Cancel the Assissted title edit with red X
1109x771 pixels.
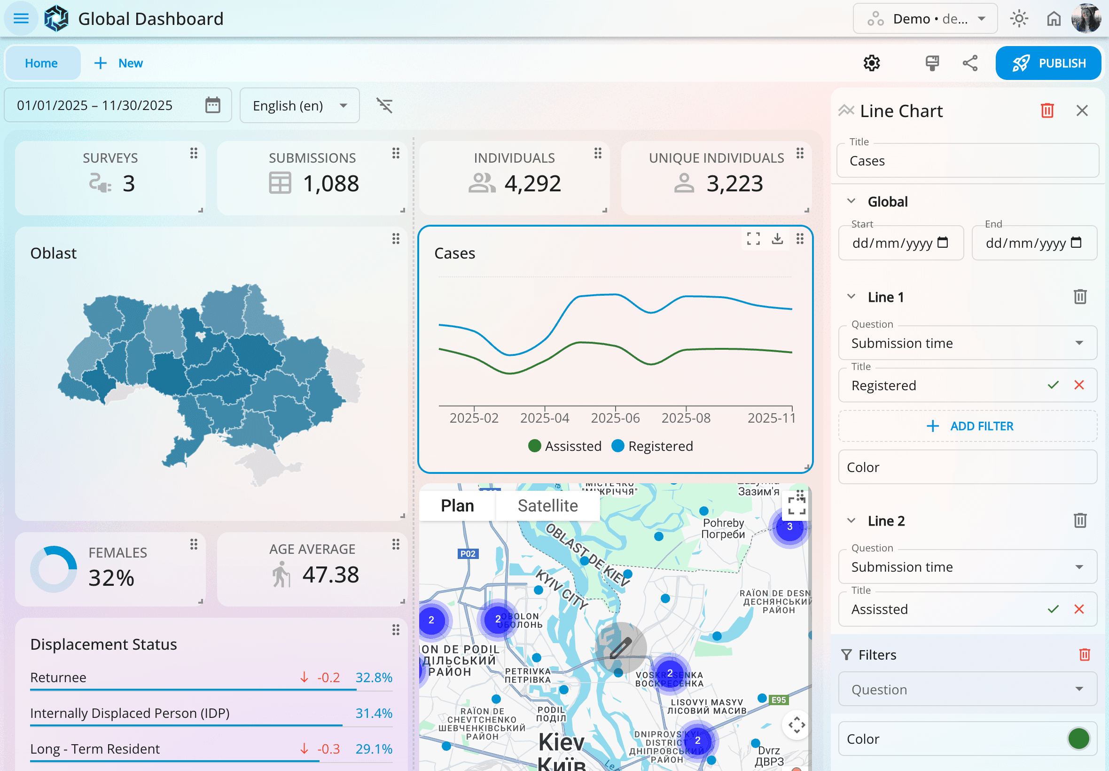pyautogui.click(x=1079, y=609)
